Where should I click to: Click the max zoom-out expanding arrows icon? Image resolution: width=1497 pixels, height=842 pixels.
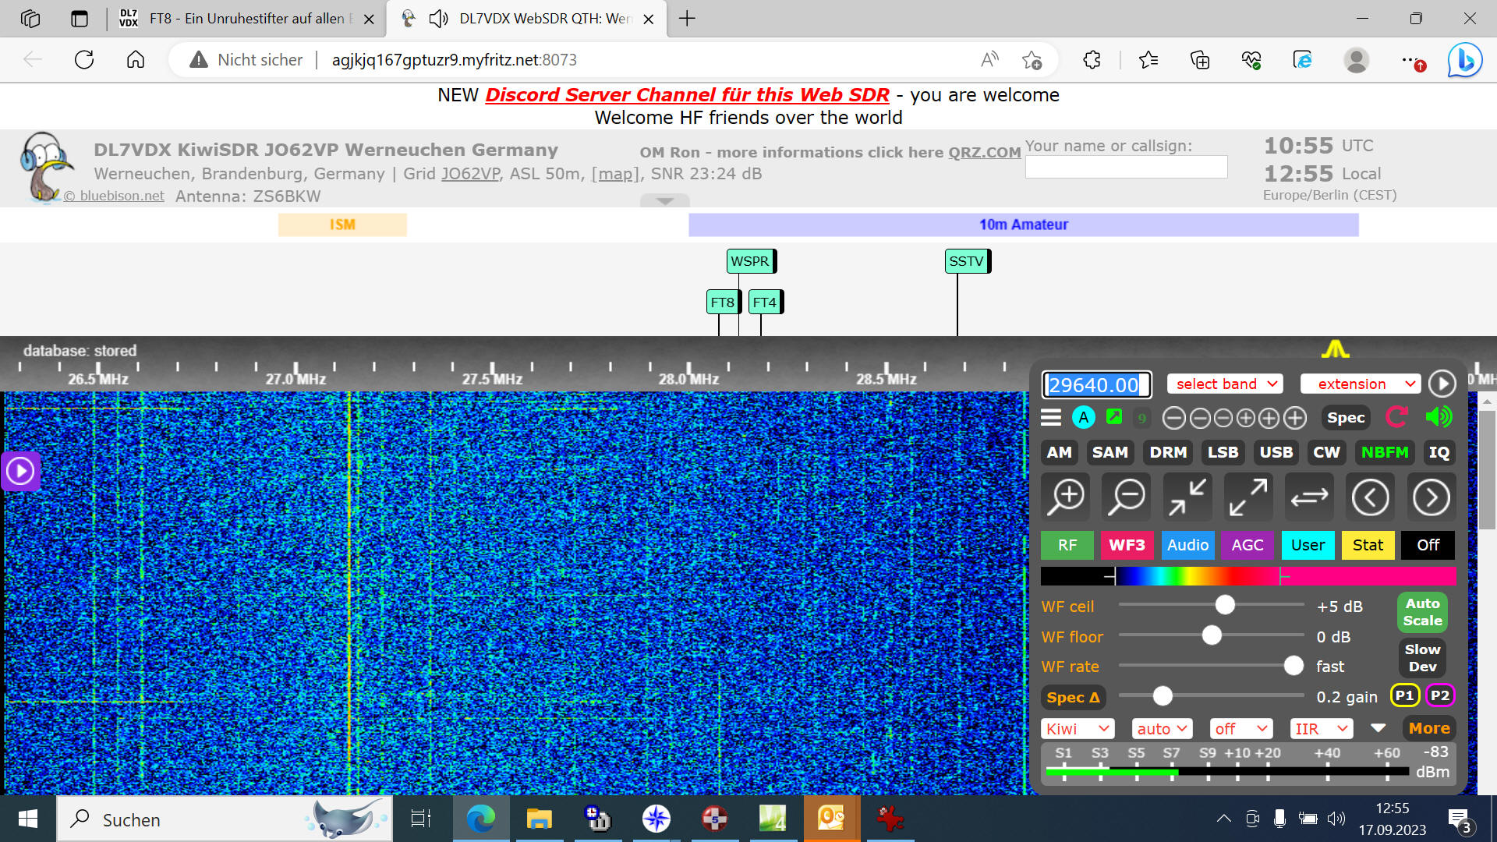coord(1248,497)
